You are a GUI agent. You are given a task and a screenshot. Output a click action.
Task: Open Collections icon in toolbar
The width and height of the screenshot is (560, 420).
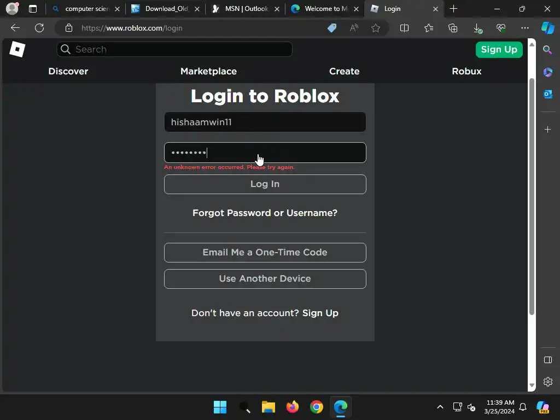pyautogui.click(x=453, y=28)
